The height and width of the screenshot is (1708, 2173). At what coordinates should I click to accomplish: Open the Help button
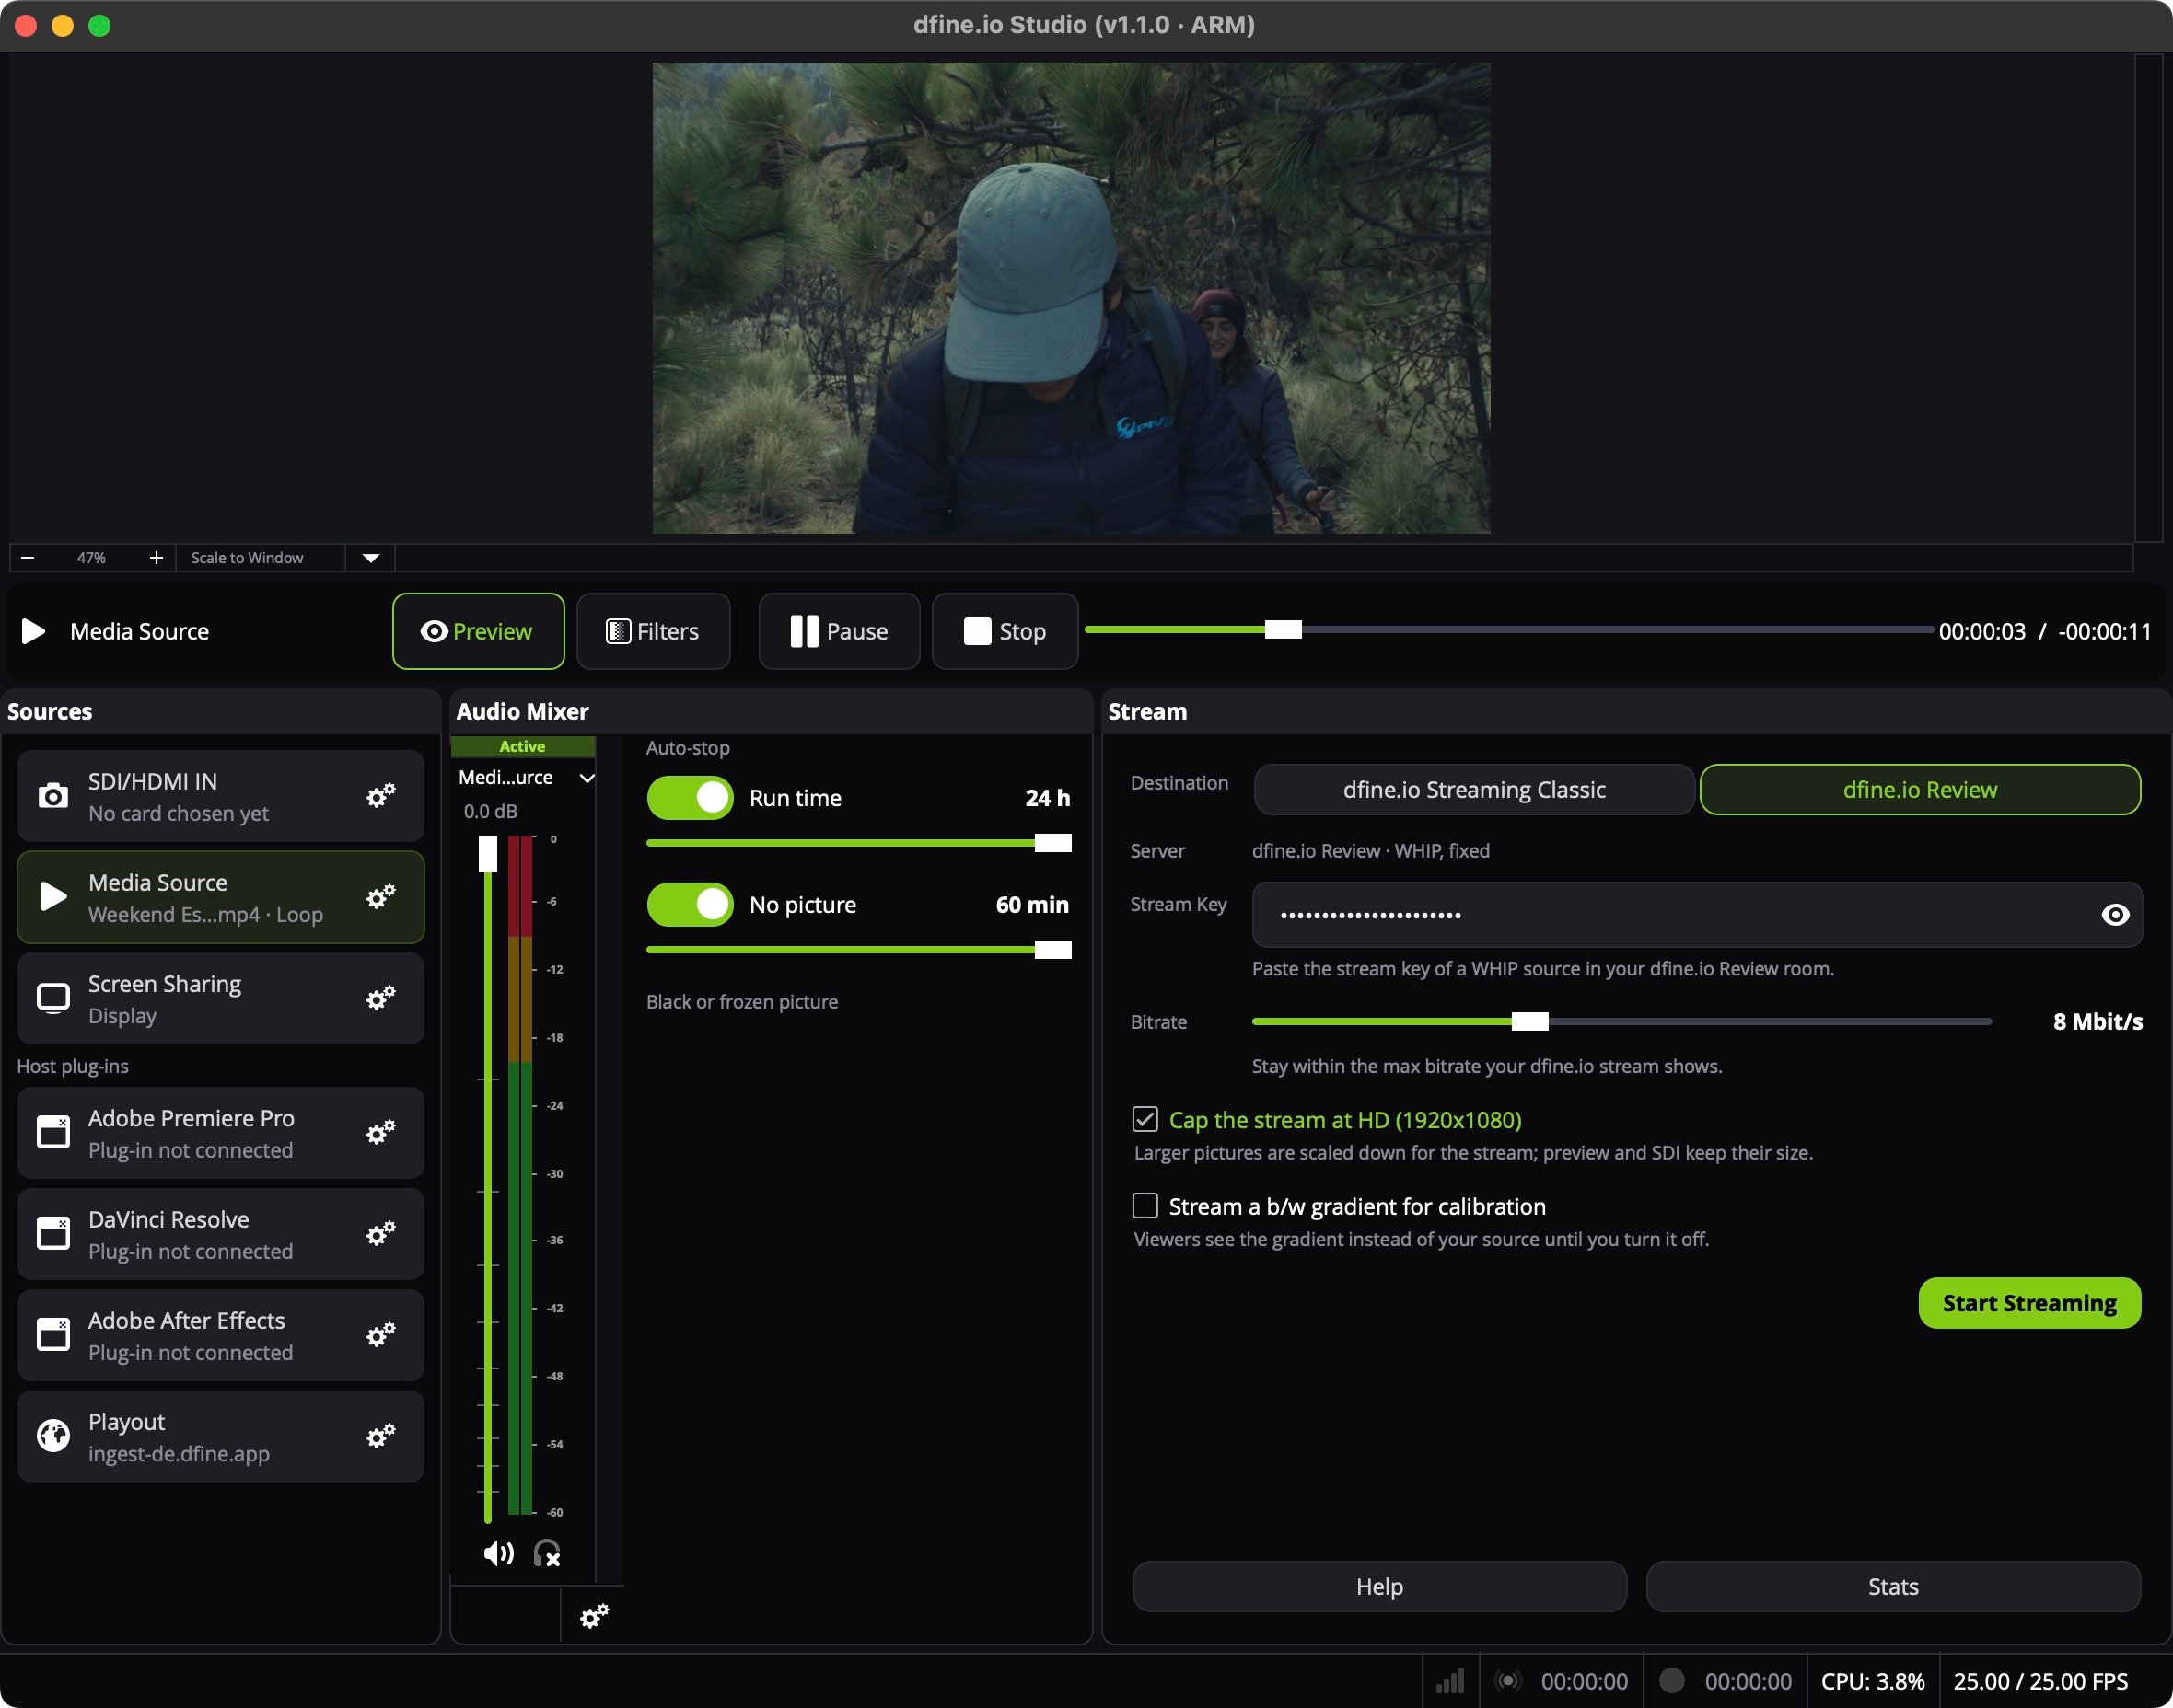1379,1587
